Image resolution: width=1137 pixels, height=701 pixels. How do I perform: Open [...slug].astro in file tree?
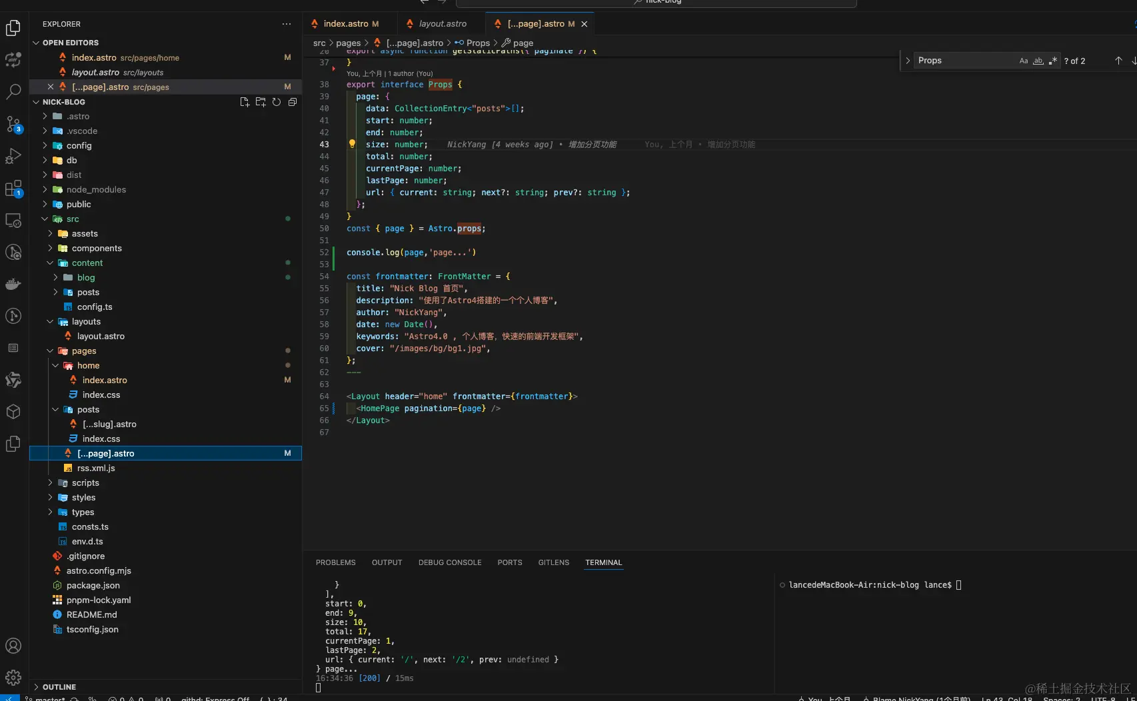coord(109,424)
